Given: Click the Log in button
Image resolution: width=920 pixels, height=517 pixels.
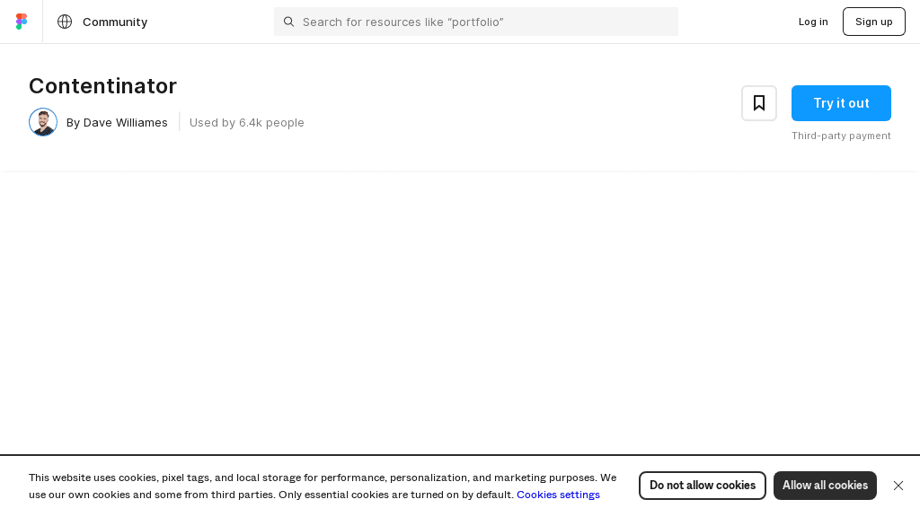Looking at the screenshot, I should coord(813,22).
